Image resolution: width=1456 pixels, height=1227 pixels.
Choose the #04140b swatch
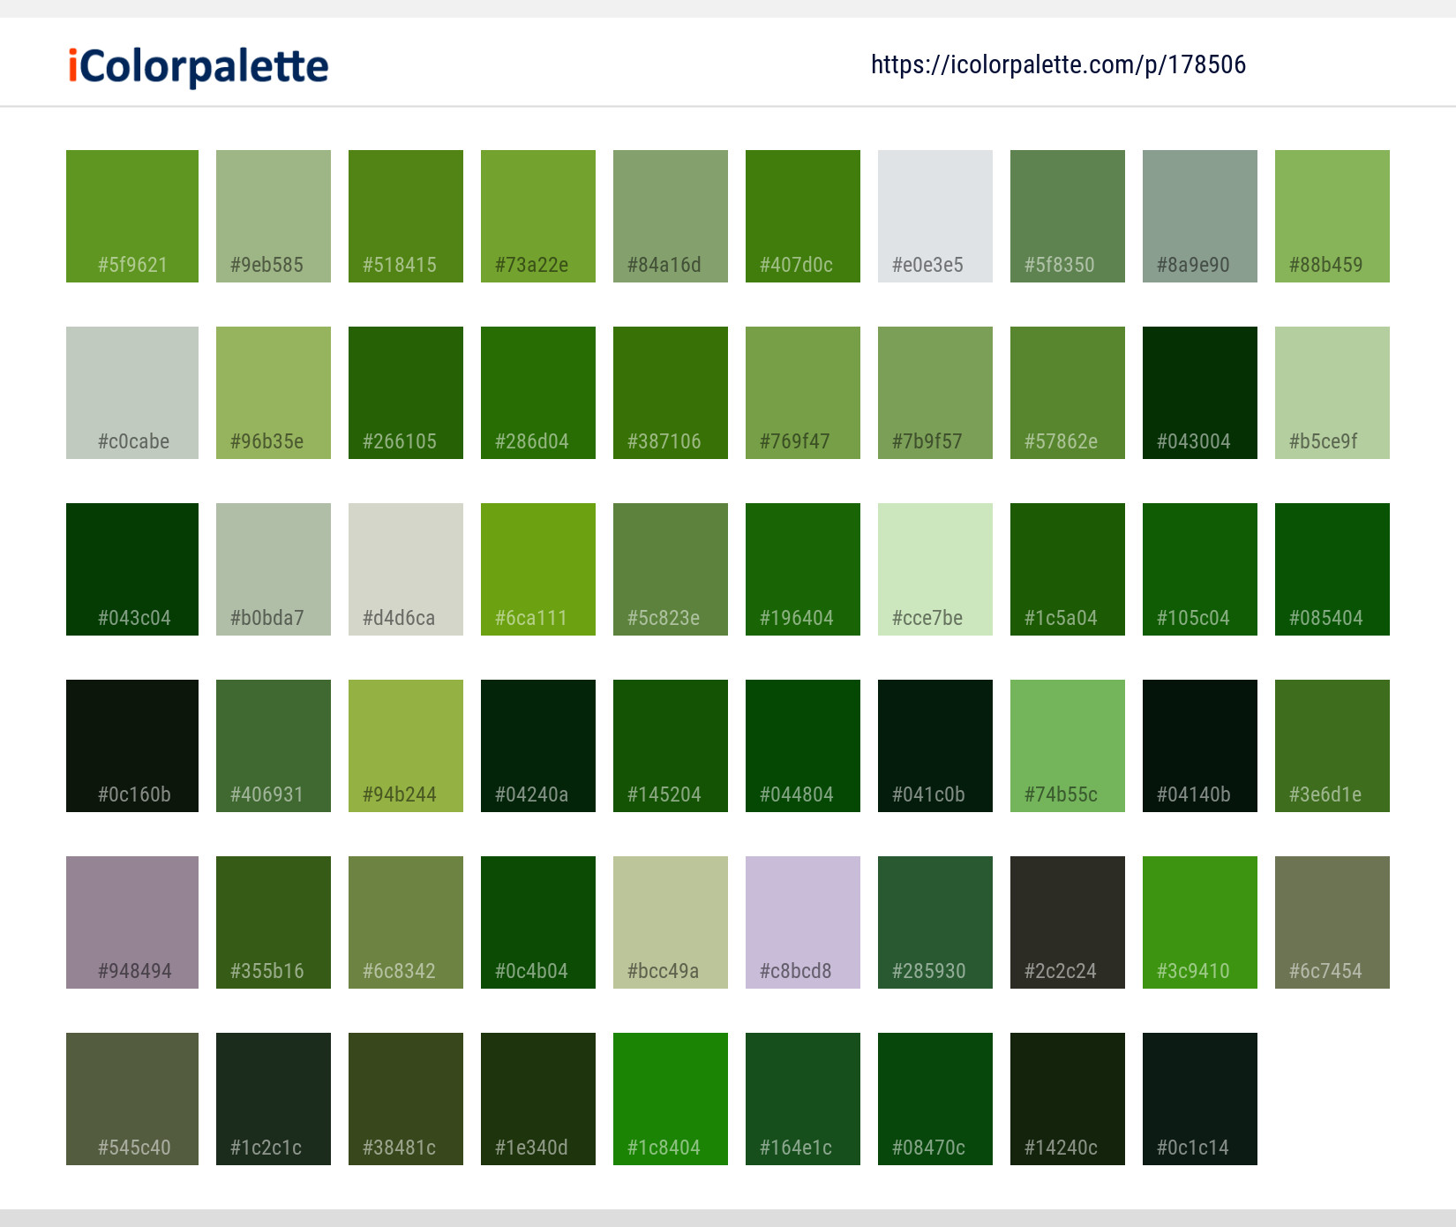click(x=1200, y=746)
